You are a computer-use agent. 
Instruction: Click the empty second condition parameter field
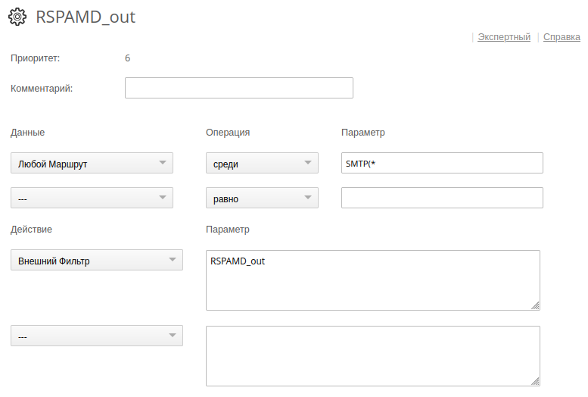coord(442,198)
